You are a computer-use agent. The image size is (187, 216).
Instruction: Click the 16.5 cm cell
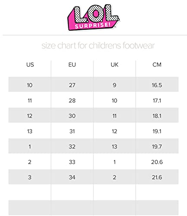coord(157,85)
